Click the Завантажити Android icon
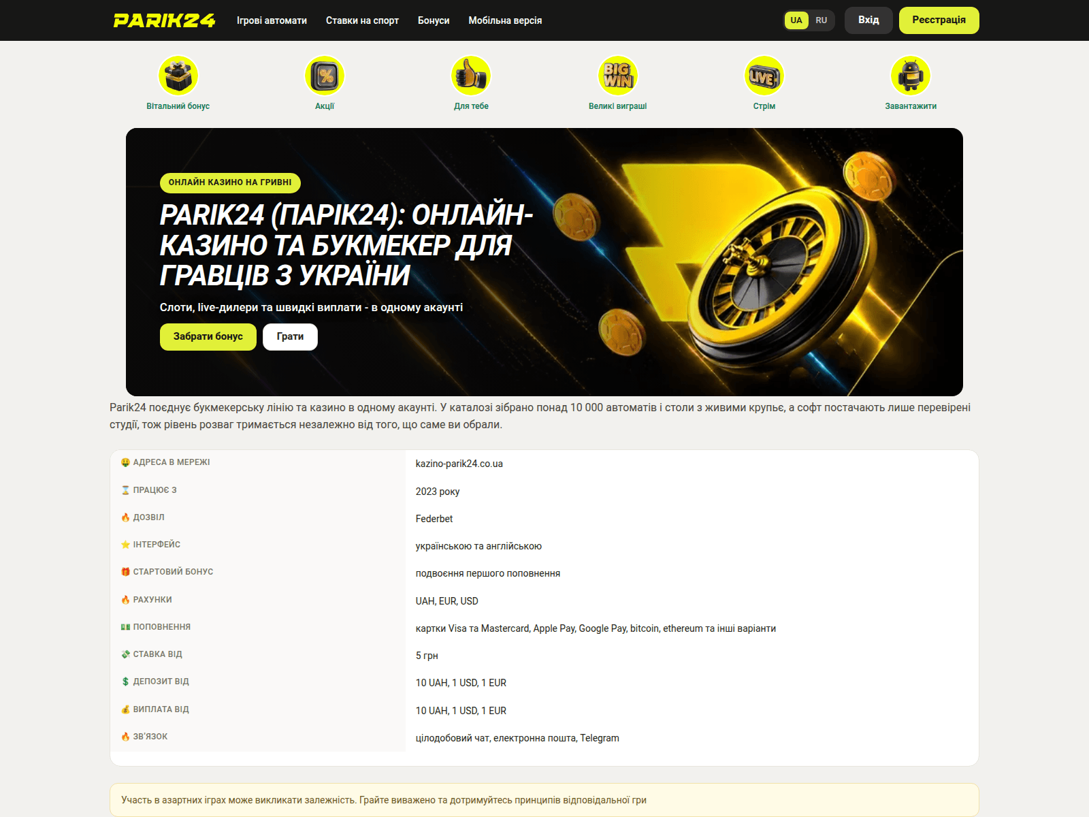The width and height of the screenshot is (1089, 817). 911,76
